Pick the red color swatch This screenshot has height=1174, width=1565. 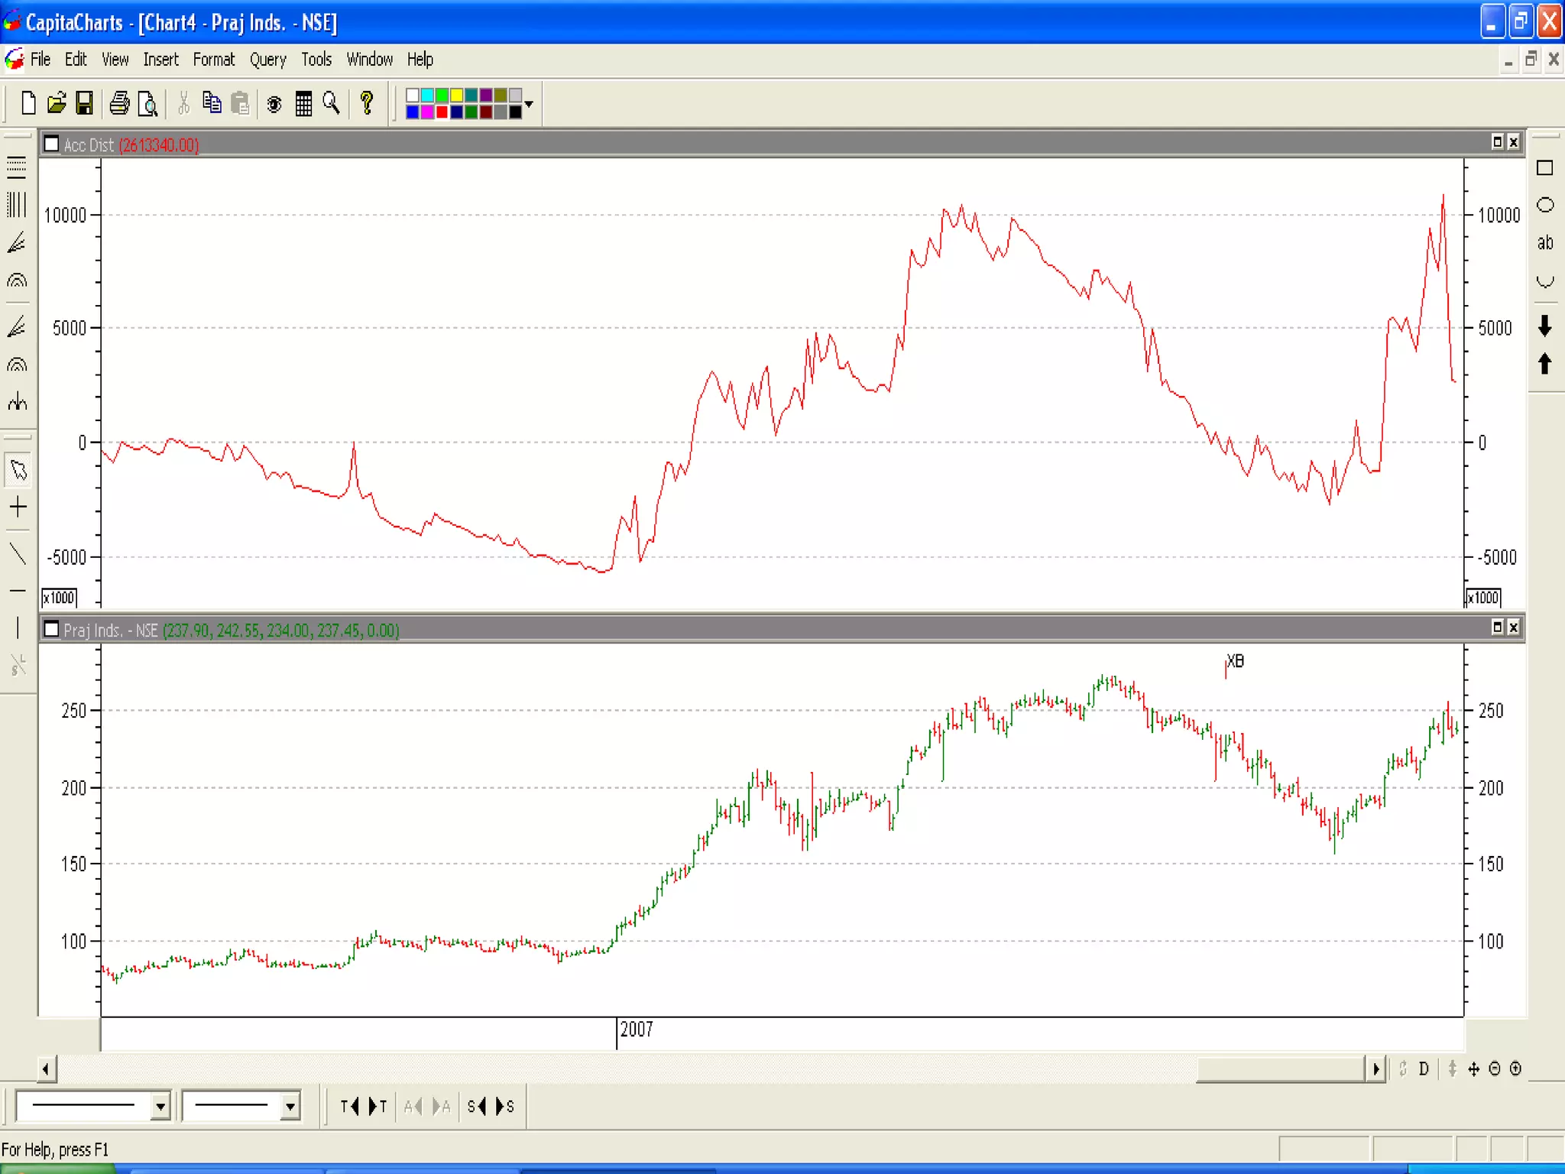pos(442,112)
